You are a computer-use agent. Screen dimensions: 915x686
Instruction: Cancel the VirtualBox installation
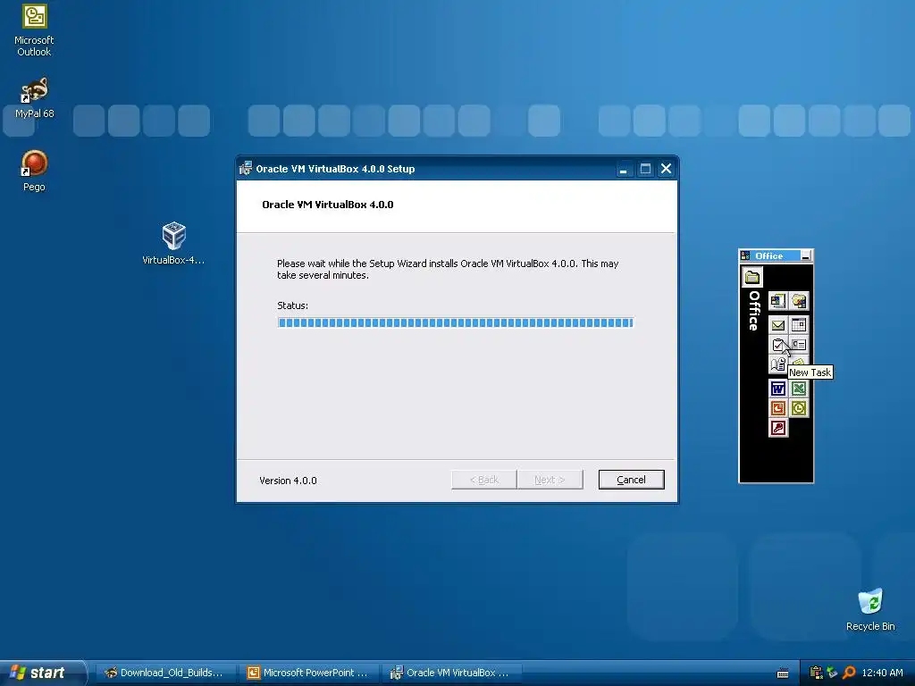[631, 480]
